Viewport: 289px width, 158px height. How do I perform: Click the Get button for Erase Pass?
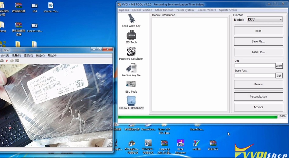279,76
